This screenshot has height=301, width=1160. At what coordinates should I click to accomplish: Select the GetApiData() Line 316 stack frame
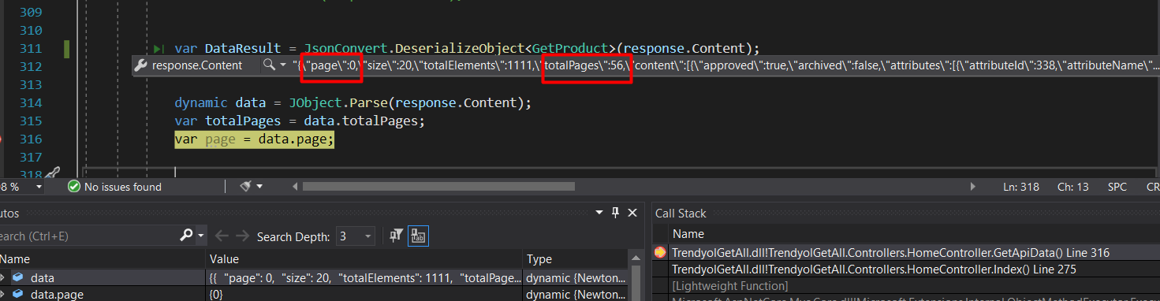click(890, 253)
